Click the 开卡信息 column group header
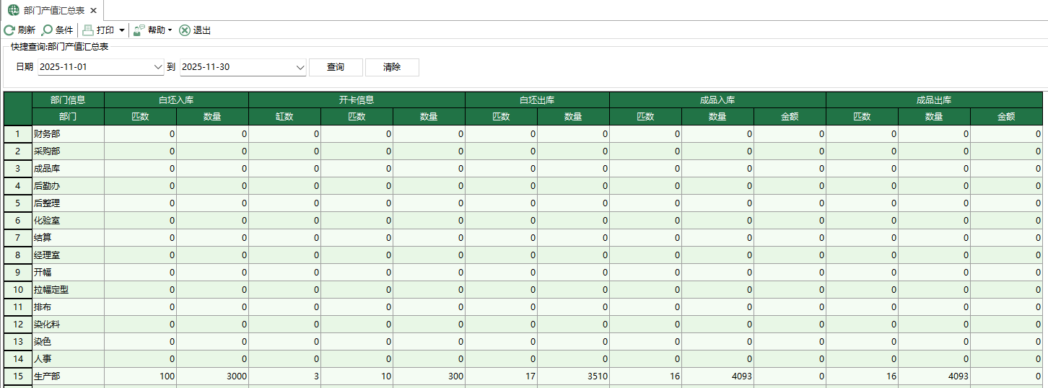Image resolution: width=1048 pixels, height=388 pixels. tap(357, 100)
